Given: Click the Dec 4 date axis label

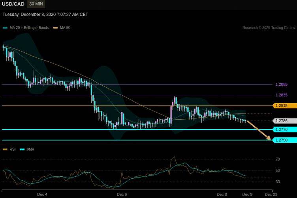Looking at the screenshot, I should [42, 194].
